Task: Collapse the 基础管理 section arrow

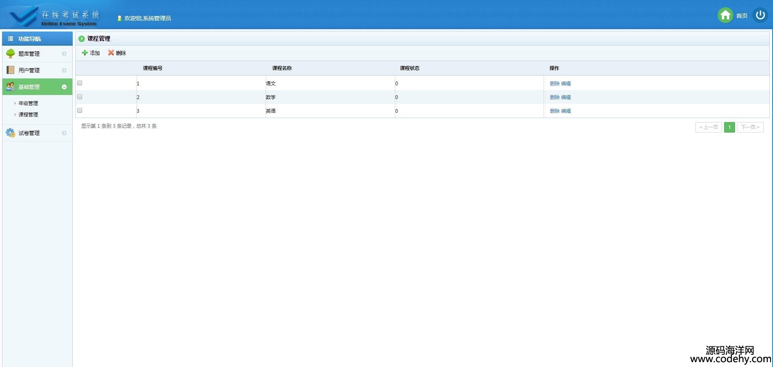Action: [64, 87]
